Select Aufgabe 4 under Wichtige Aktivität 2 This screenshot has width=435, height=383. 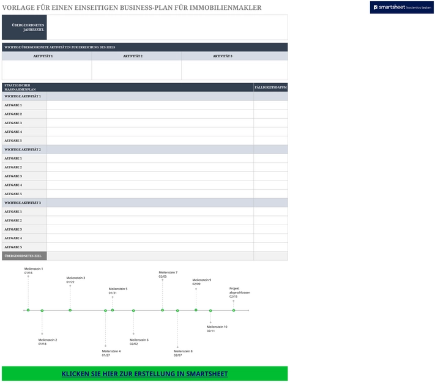pyautogui.click(x=24, y=185)
